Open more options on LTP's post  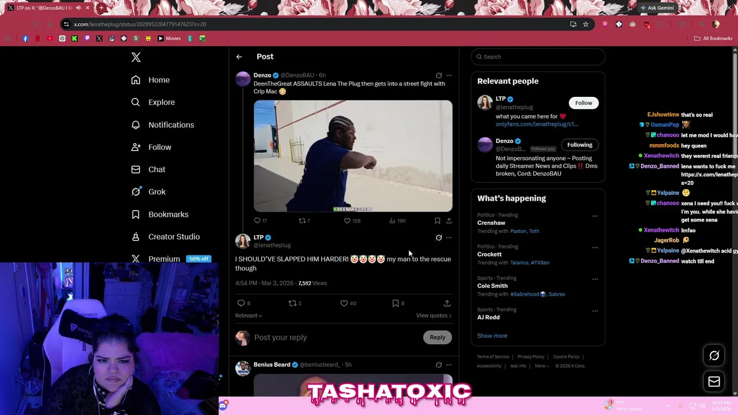449,237
